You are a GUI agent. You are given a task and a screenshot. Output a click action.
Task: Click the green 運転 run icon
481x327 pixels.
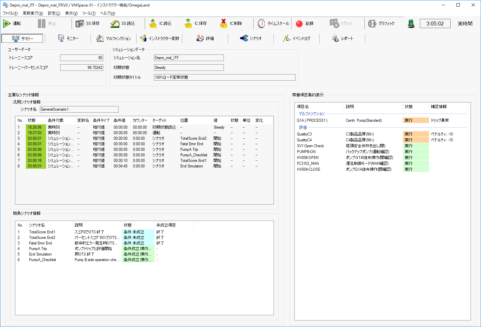pos(7,23)
